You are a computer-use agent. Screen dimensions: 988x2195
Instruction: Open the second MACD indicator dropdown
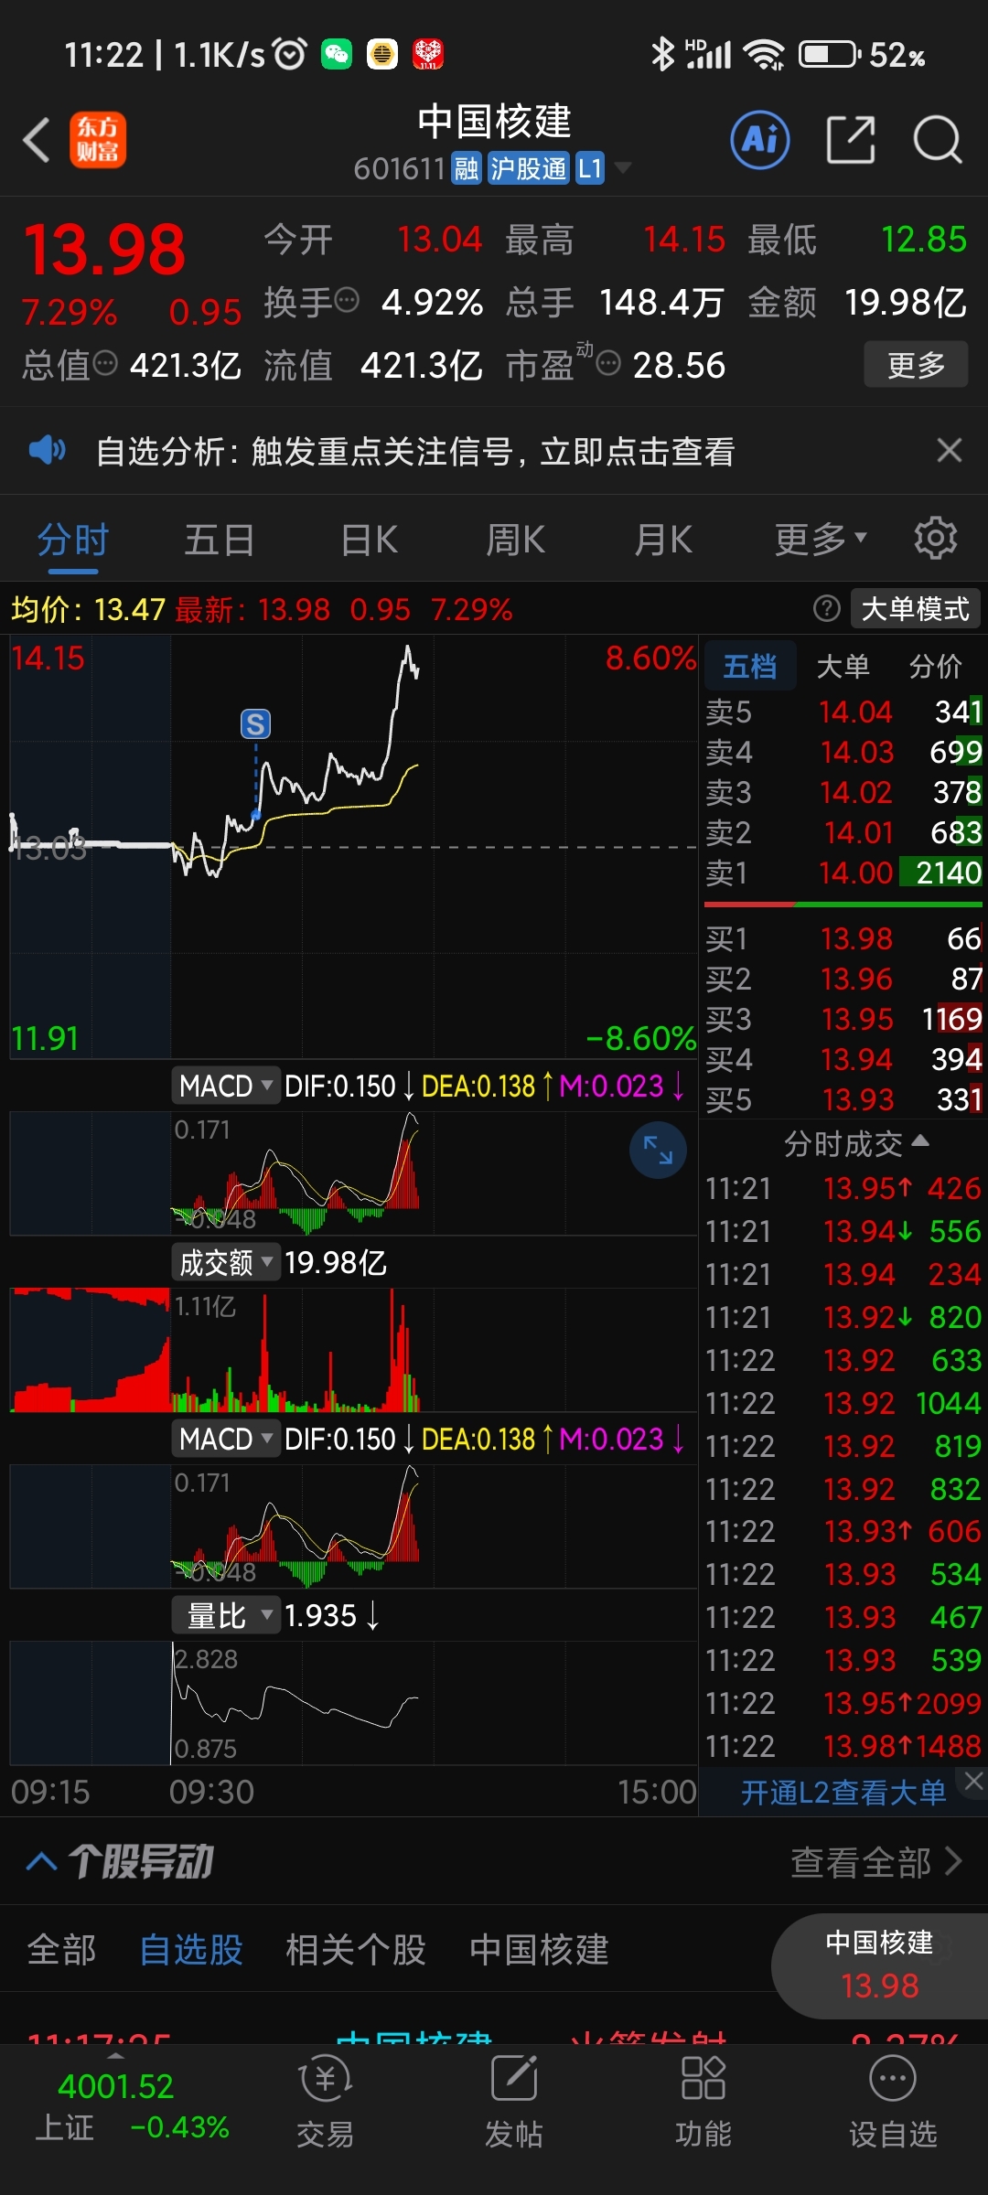225,1439
